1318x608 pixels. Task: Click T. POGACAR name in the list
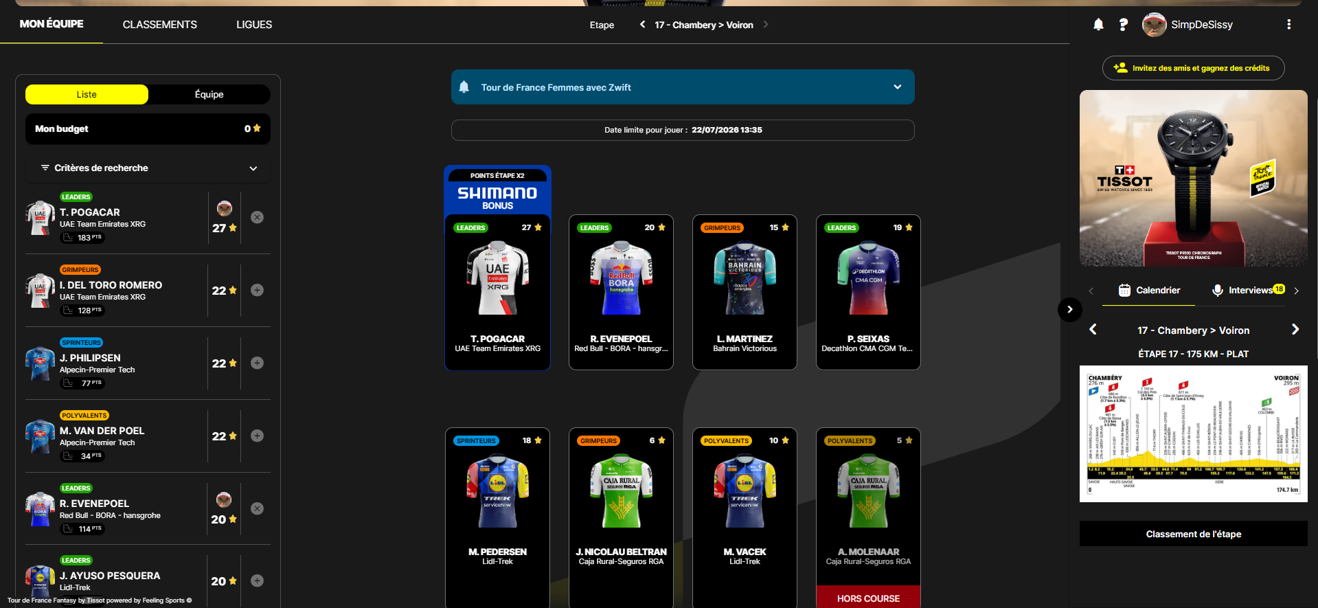90,212
